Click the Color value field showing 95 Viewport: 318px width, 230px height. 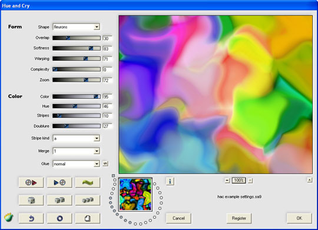click(x=107, y=96)
